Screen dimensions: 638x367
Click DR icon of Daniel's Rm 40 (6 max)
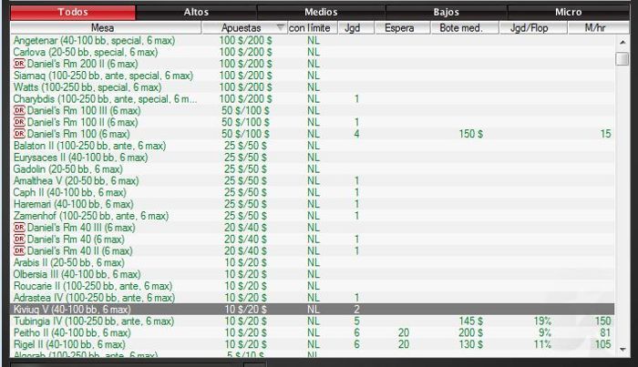(19, 239)
